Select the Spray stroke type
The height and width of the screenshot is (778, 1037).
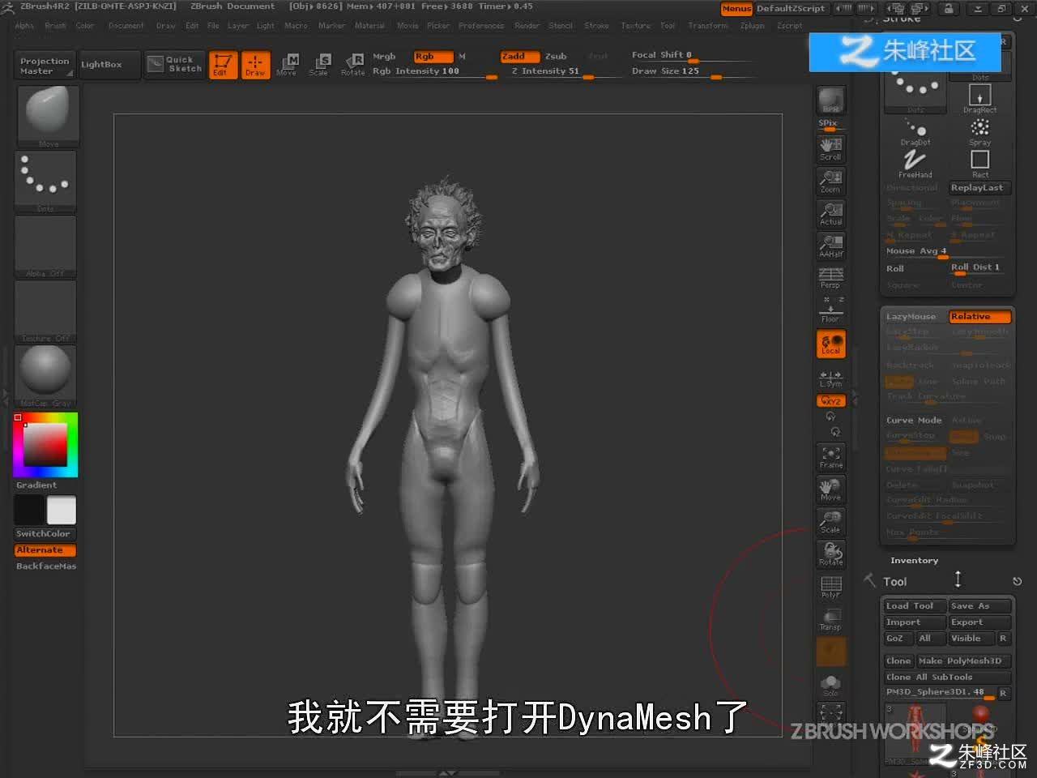[979, 132]
